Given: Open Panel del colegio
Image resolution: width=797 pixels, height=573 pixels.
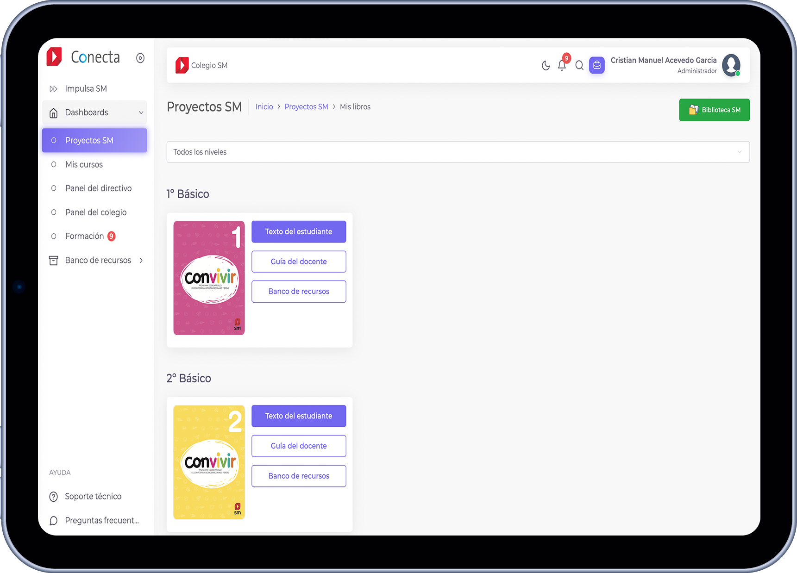Looking at the screenshot, I should [94, 212].
